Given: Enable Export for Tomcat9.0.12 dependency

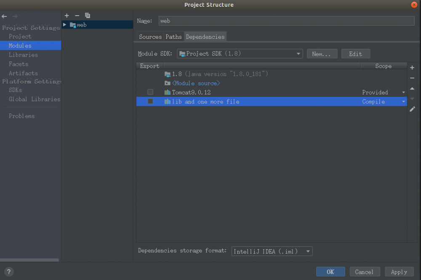Looking at the screenshot, I should pyautogui.click(x=150, y=92).
